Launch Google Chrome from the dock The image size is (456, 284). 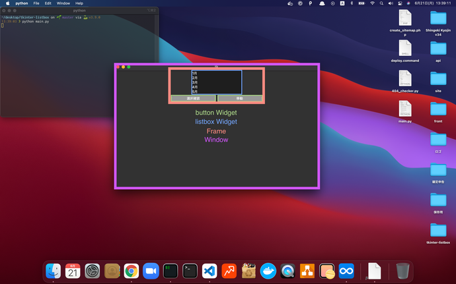pos(131,270)
